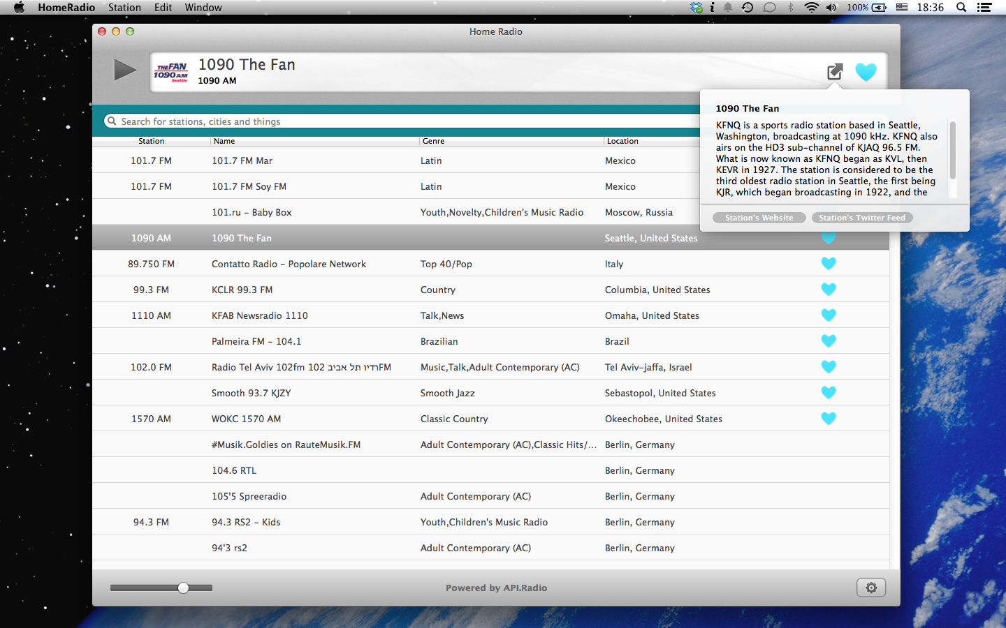Select the 101.7 FM Mar row
Screen dimensions: 1006x628
(x=490, y=160)
